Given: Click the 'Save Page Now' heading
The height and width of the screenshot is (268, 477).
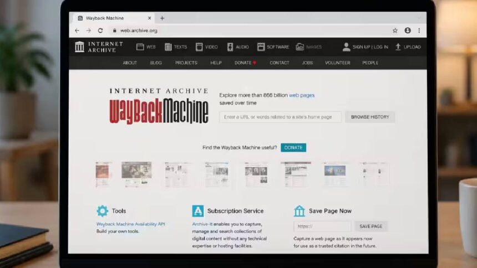Looking at the screenshot, I should pyautogui.click(x=330, y=211).
